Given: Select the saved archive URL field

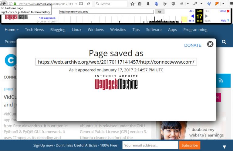Looking at the screenshot, I should (x=116, y=62).
